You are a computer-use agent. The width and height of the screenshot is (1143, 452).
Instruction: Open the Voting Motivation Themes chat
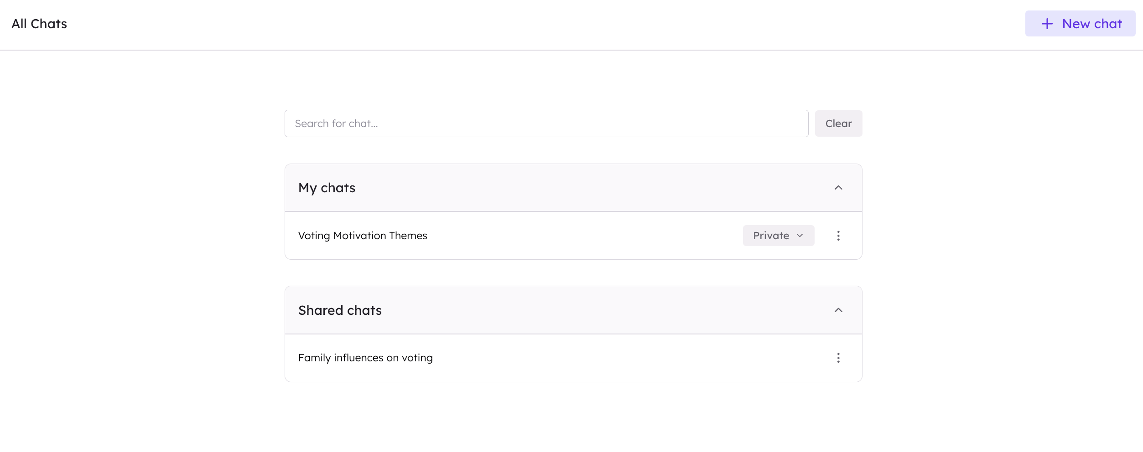(x=363, y=236)
